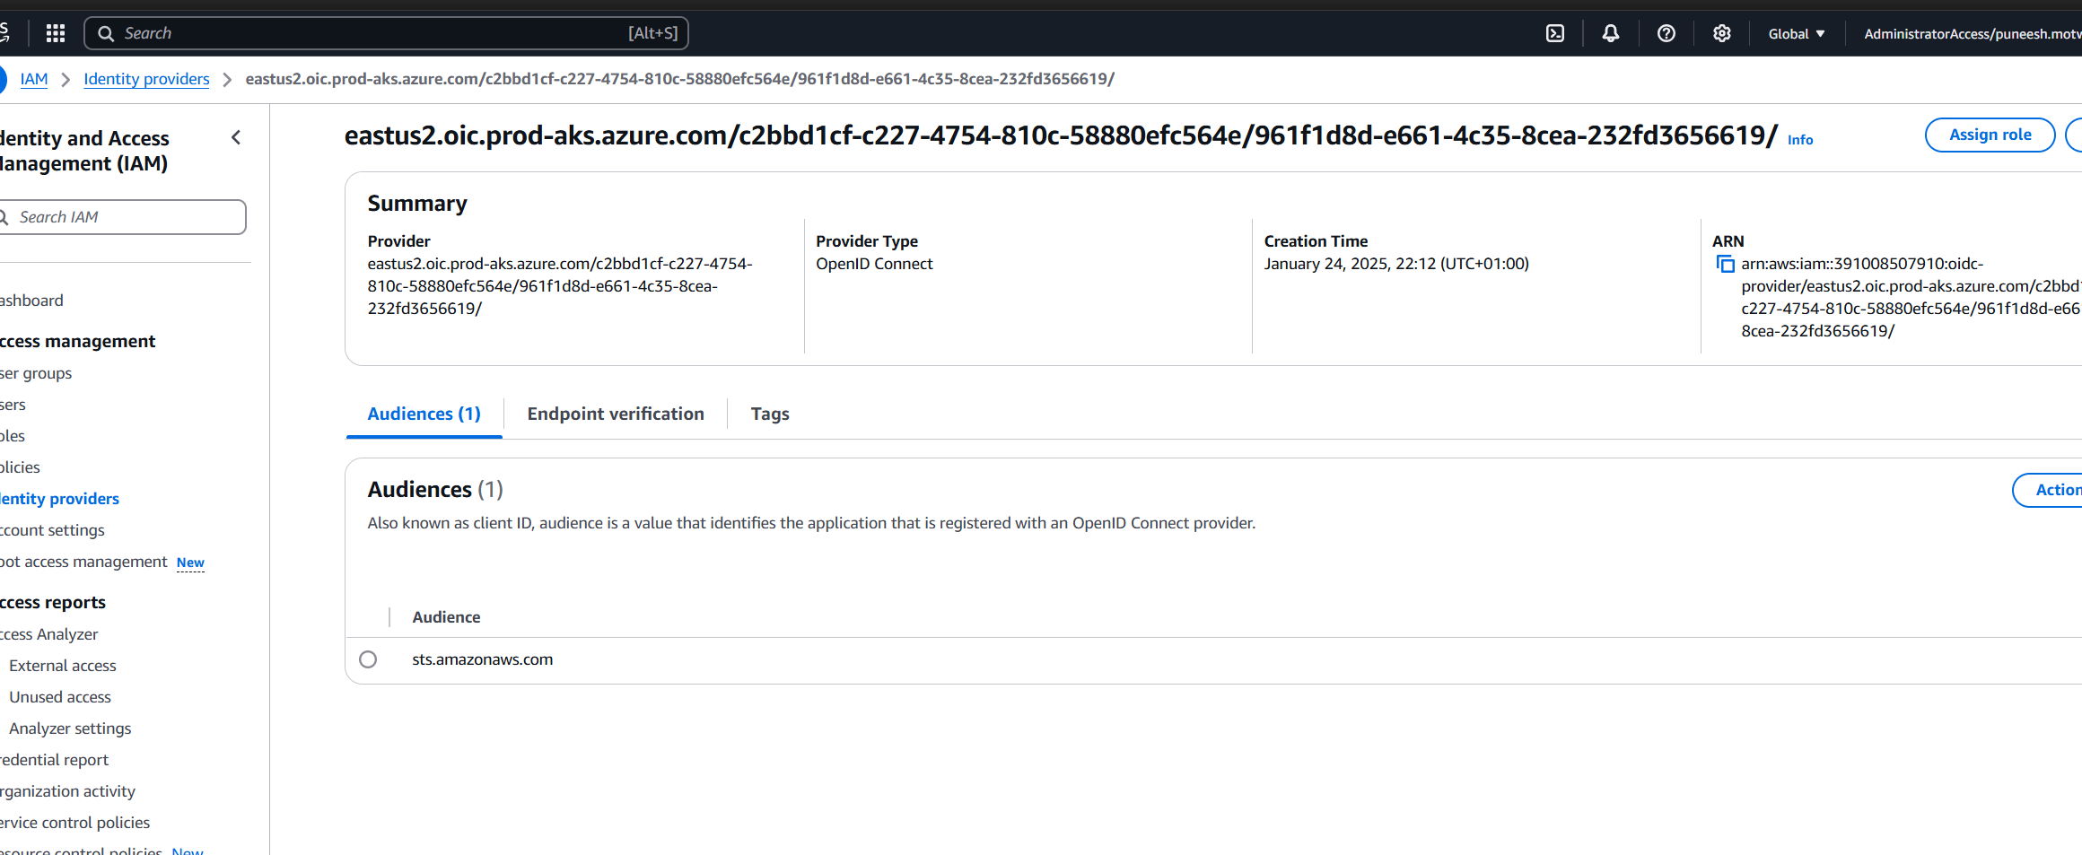
Task: Open the help question mark menu
Action: click(x=1666, y=33)
